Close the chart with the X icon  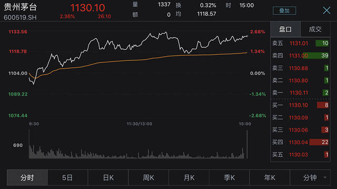click(x=326, y=10)
